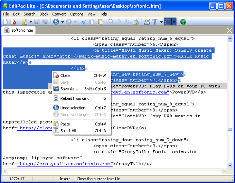Create a new file with the New toolbar icon

[6, 22]
